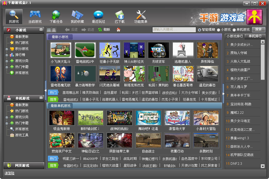
Task: Expand 游戏分类 under 单机游戏 panel
Action: click(x=7, y=117)
